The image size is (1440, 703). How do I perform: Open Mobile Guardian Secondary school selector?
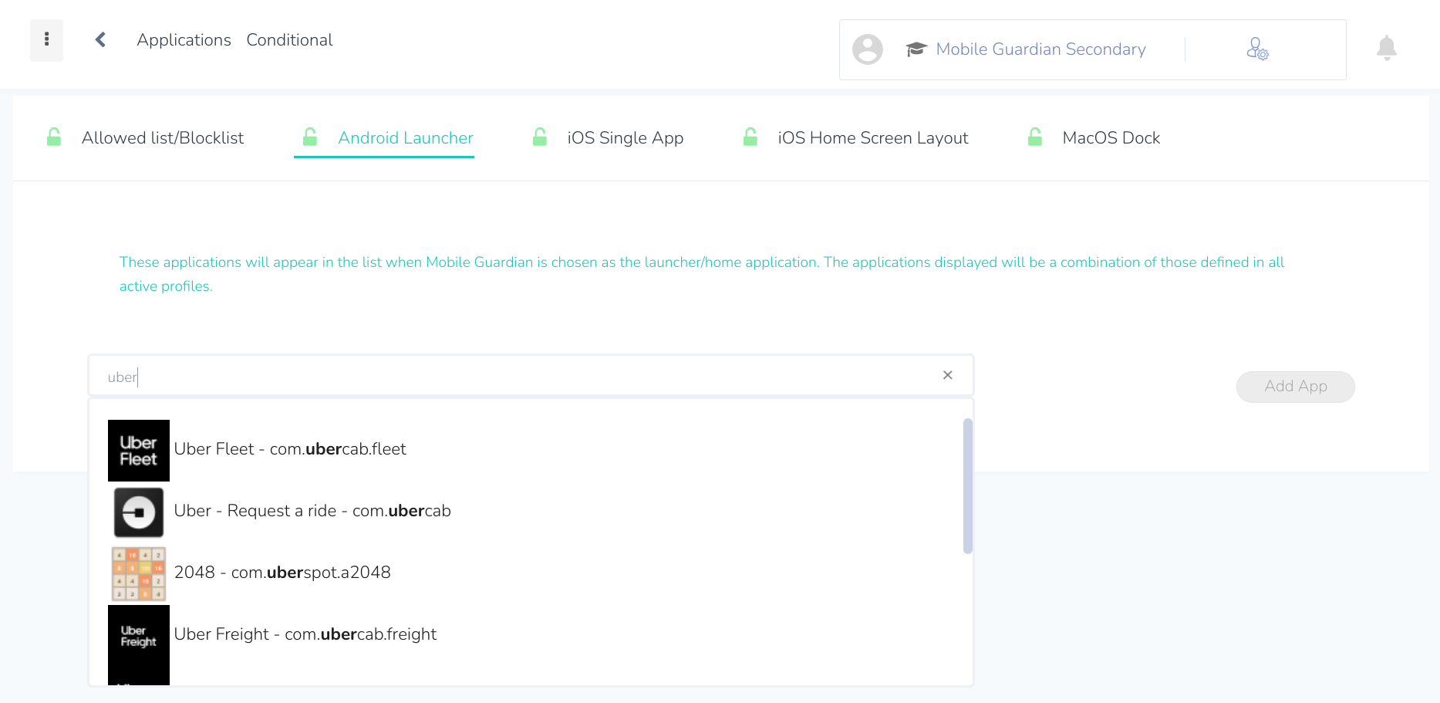point(1040,49)
